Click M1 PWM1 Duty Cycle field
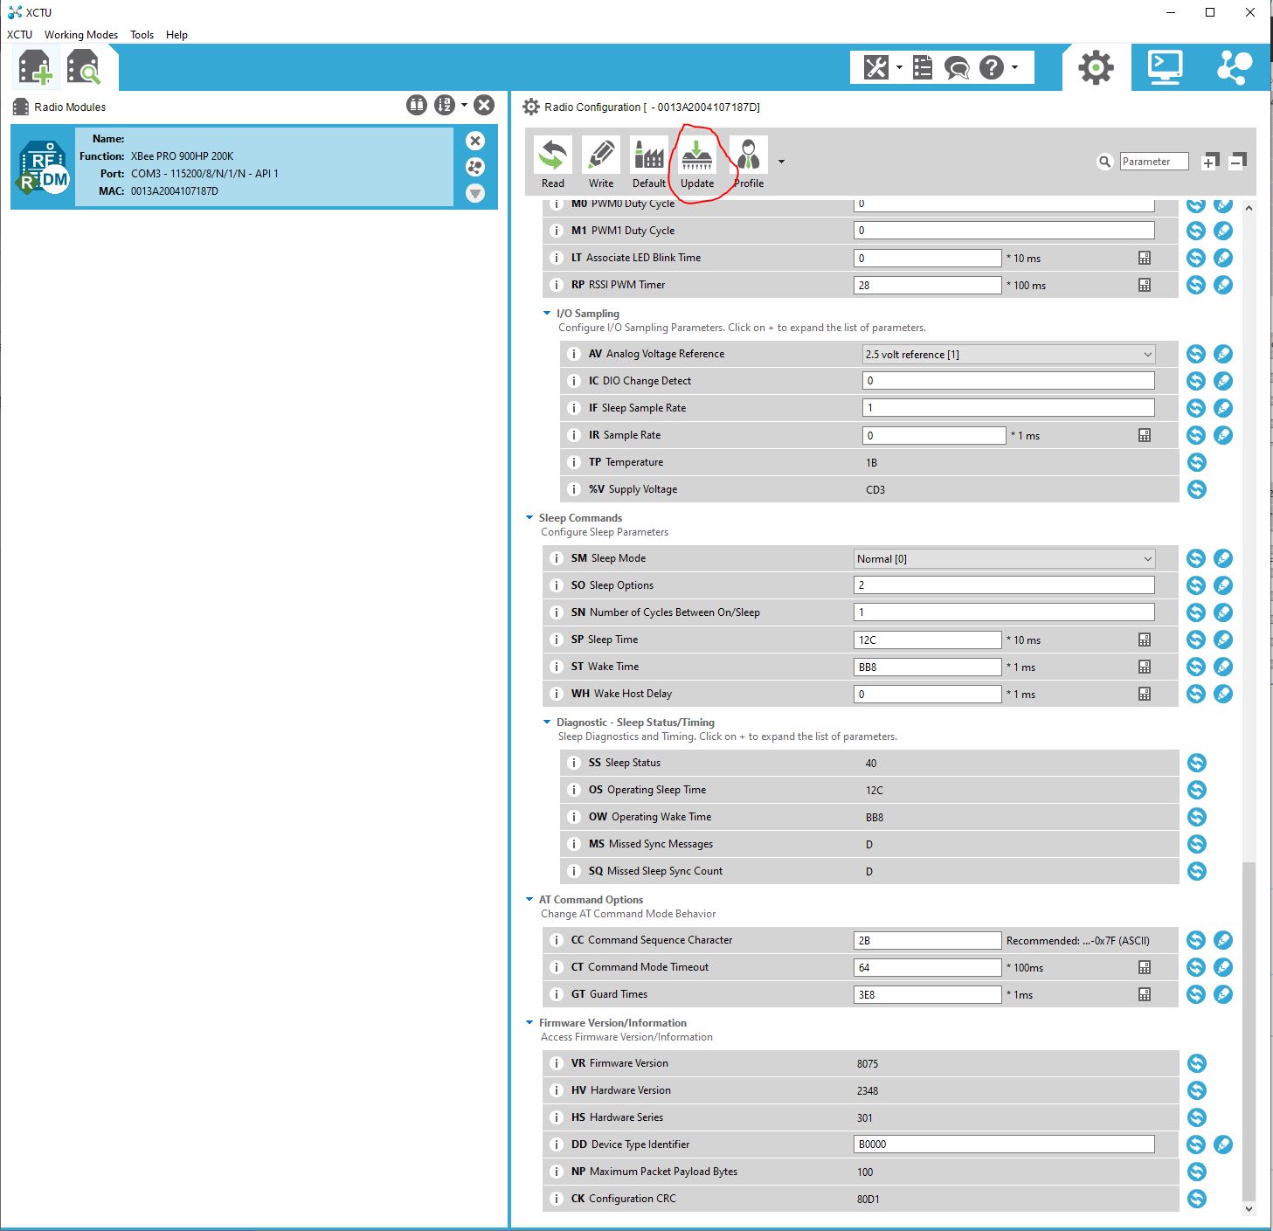Screen dimensions: 1273x1231 [1004, 231]
